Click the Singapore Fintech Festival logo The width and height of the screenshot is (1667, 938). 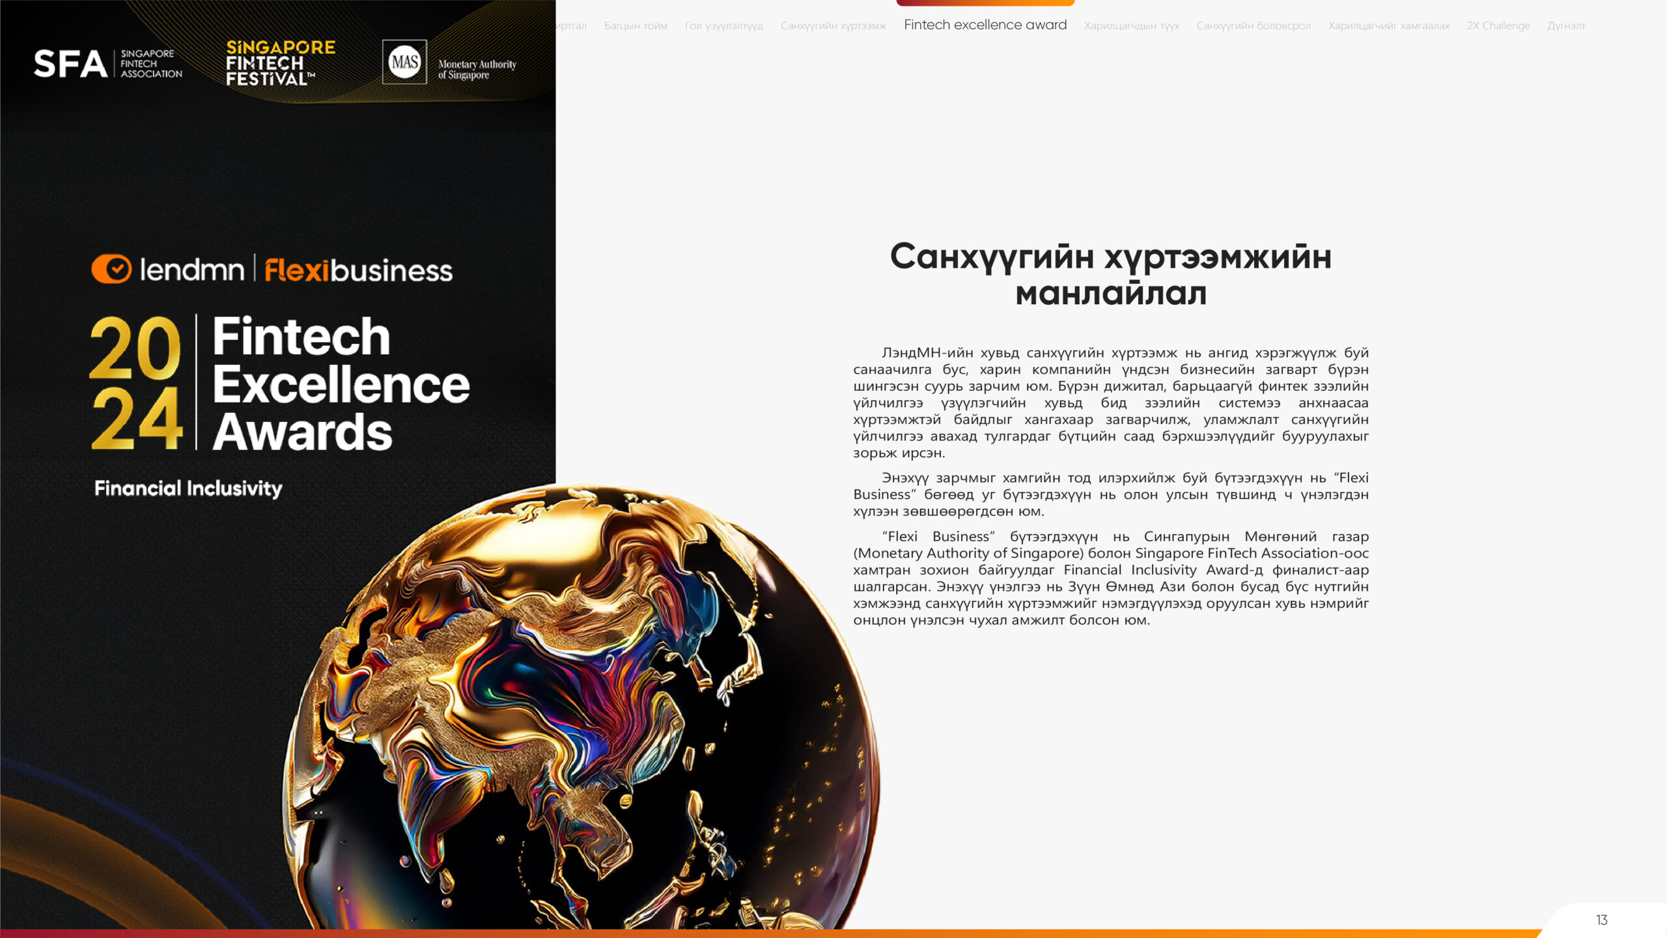[x=280, y=63]
